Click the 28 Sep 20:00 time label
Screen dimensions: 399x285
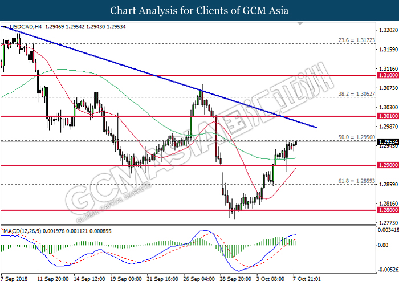click(235, 279)
